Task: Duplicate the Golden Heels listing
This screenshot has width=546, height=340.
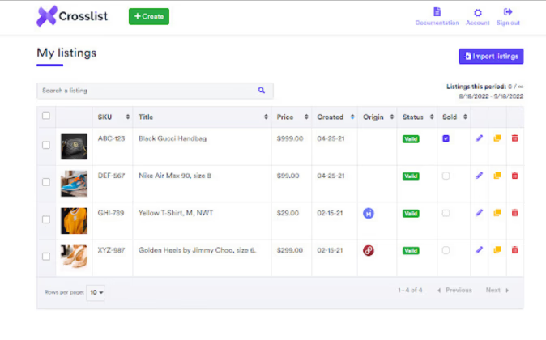Action: click(497, 250)
